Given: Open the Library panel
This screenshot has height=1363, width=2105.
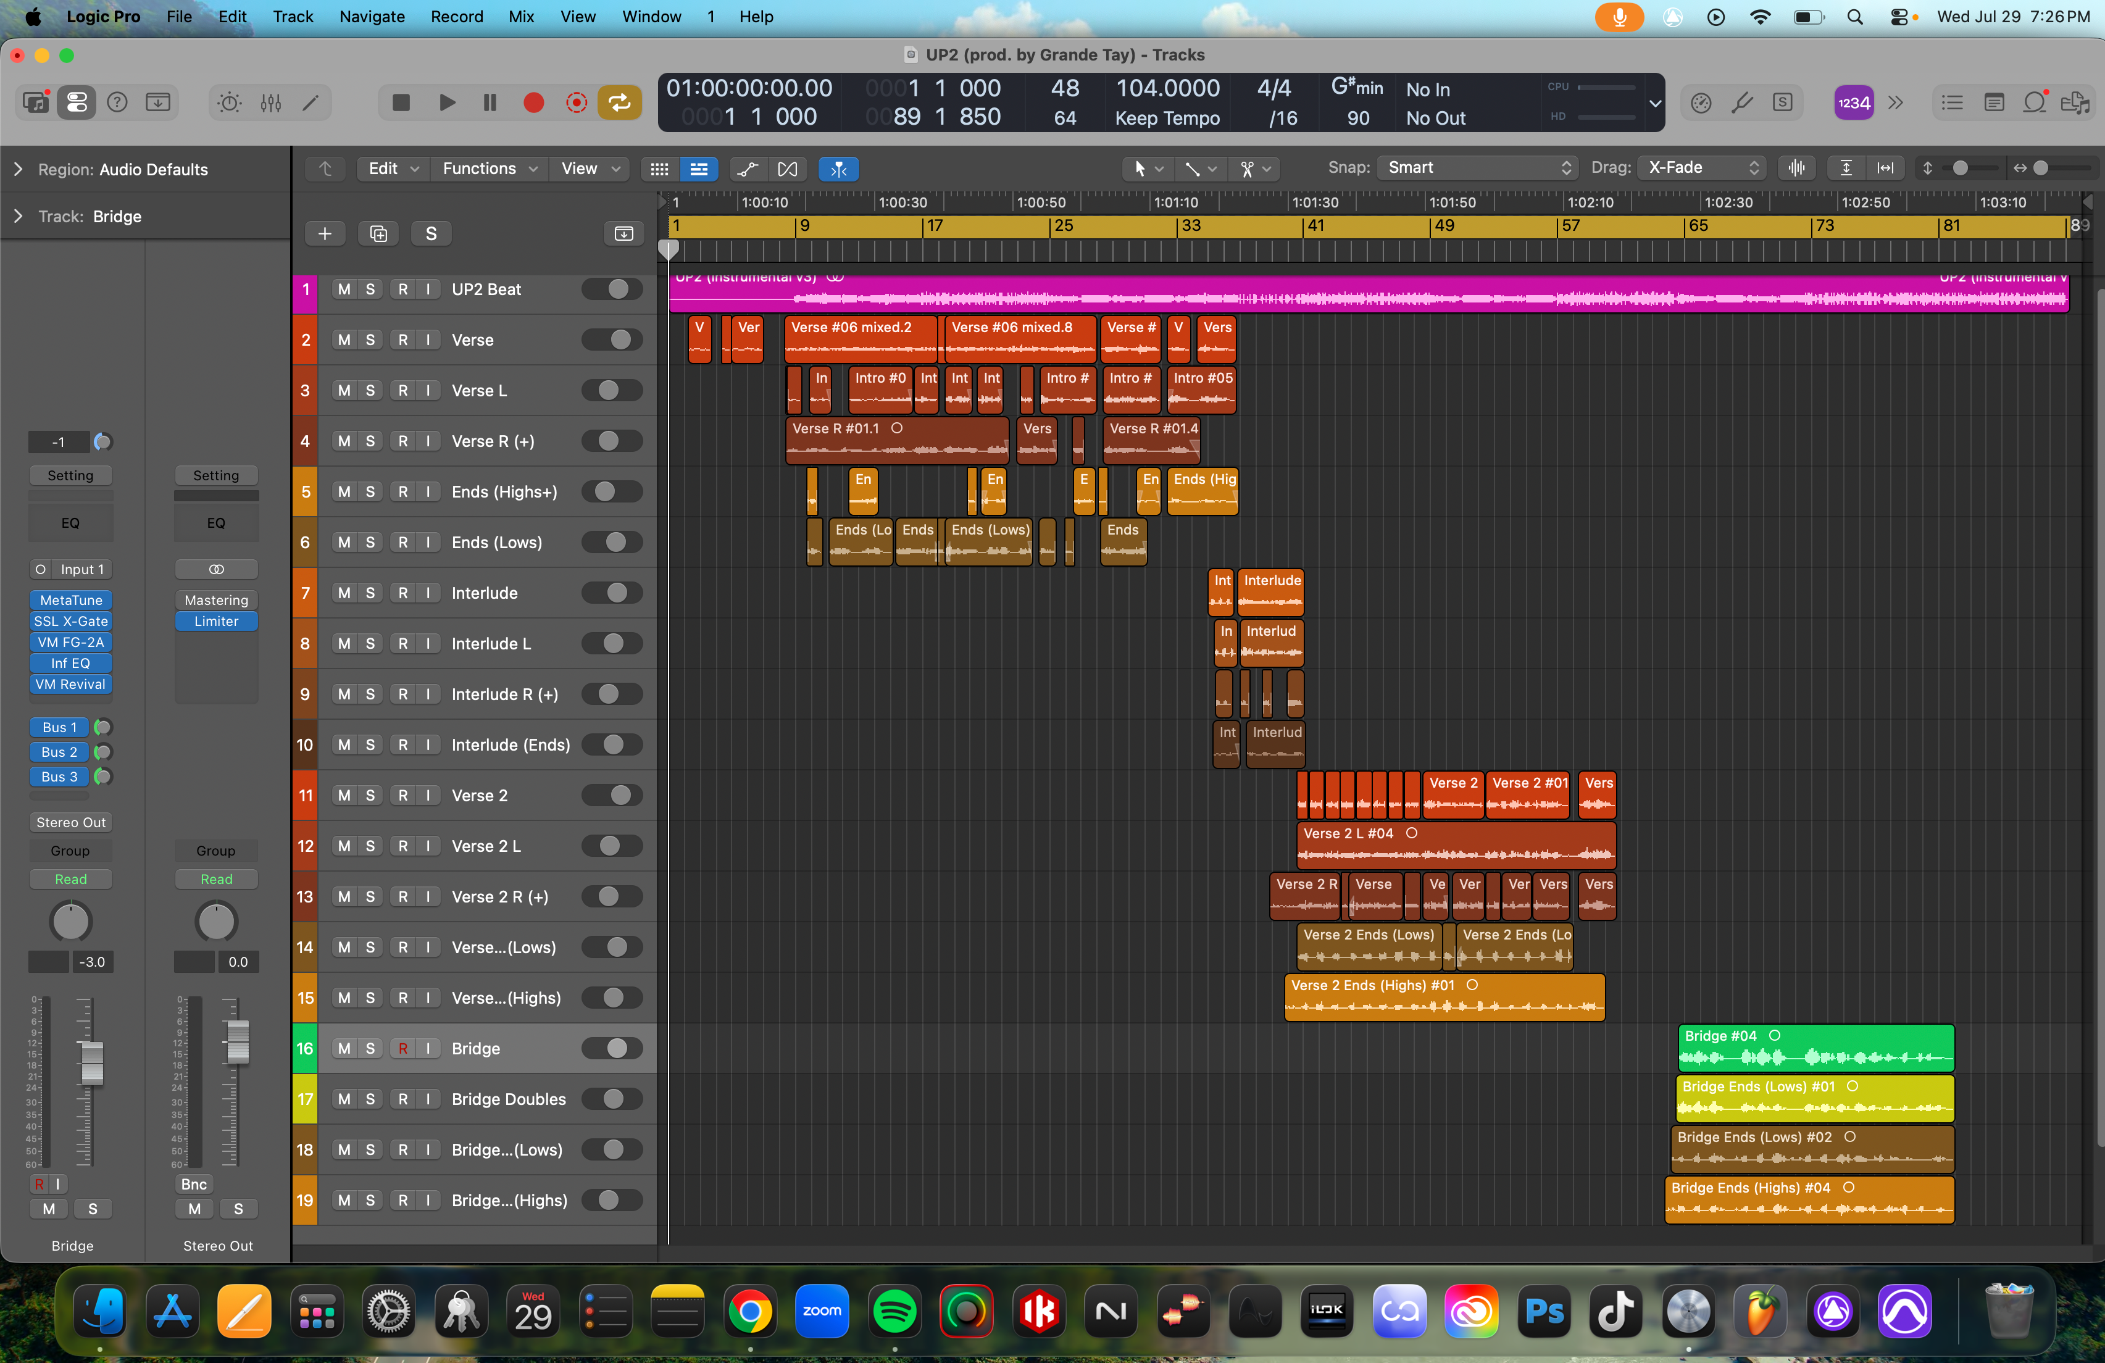Looking at the screenshot, I should click(x=35, y=102).
